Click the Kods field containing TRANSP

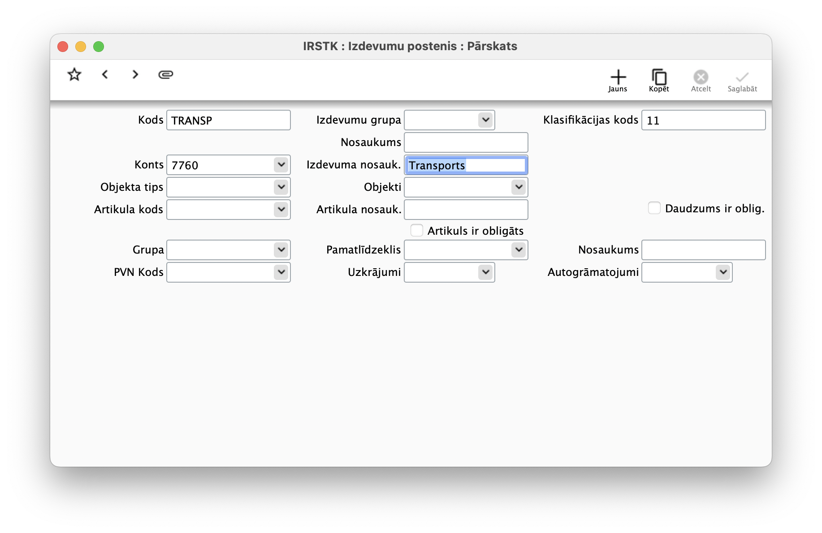pyautogui.click(x=229, y=120)
